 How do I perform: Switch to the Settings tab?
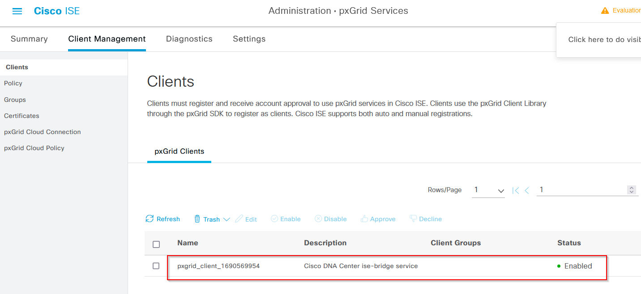[249, 39]
